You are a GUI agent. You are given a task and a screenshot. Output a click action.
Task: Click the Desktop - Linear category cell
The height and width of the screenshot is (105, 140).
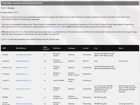click(72, 80)
